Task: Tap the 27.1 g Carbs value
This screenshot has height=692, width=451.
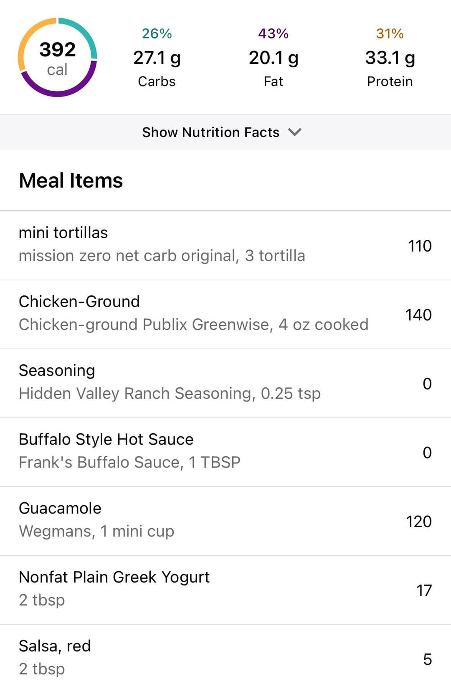Action: click(157, 58)
